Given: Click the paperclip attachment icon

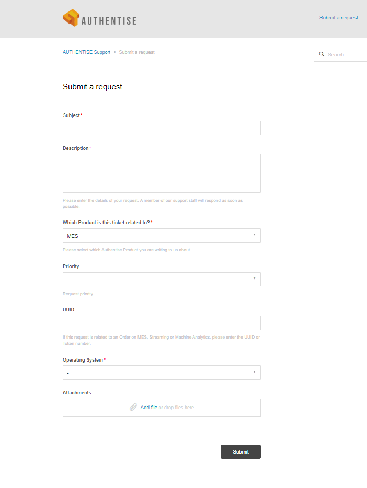Looking at the screenshot, I should pos(134,408).
